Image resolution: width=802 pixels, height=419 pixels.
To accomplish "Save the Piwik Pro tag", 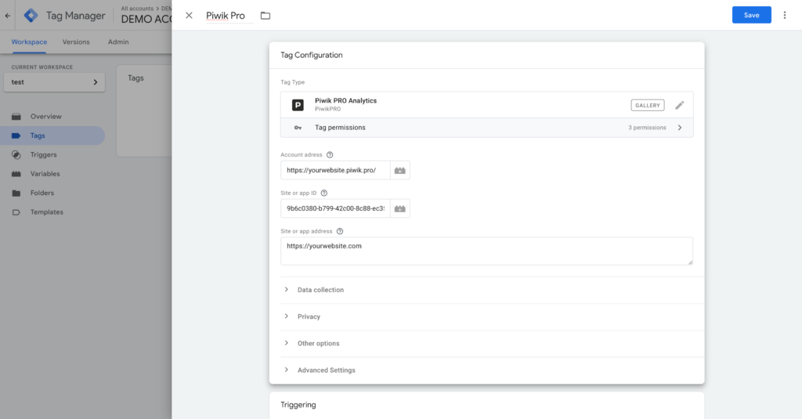I will 751,15.
